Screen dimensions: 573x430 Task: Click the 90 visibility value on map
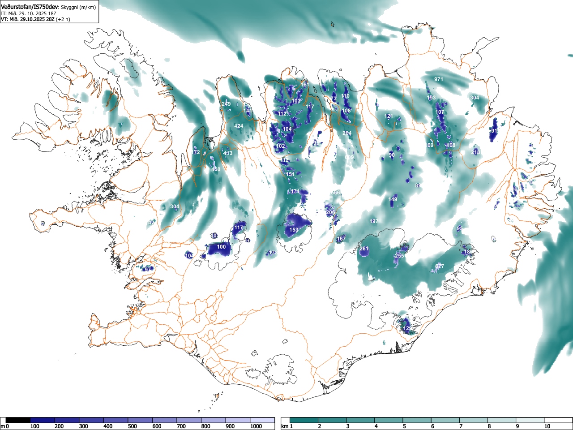tap(392, 155)
